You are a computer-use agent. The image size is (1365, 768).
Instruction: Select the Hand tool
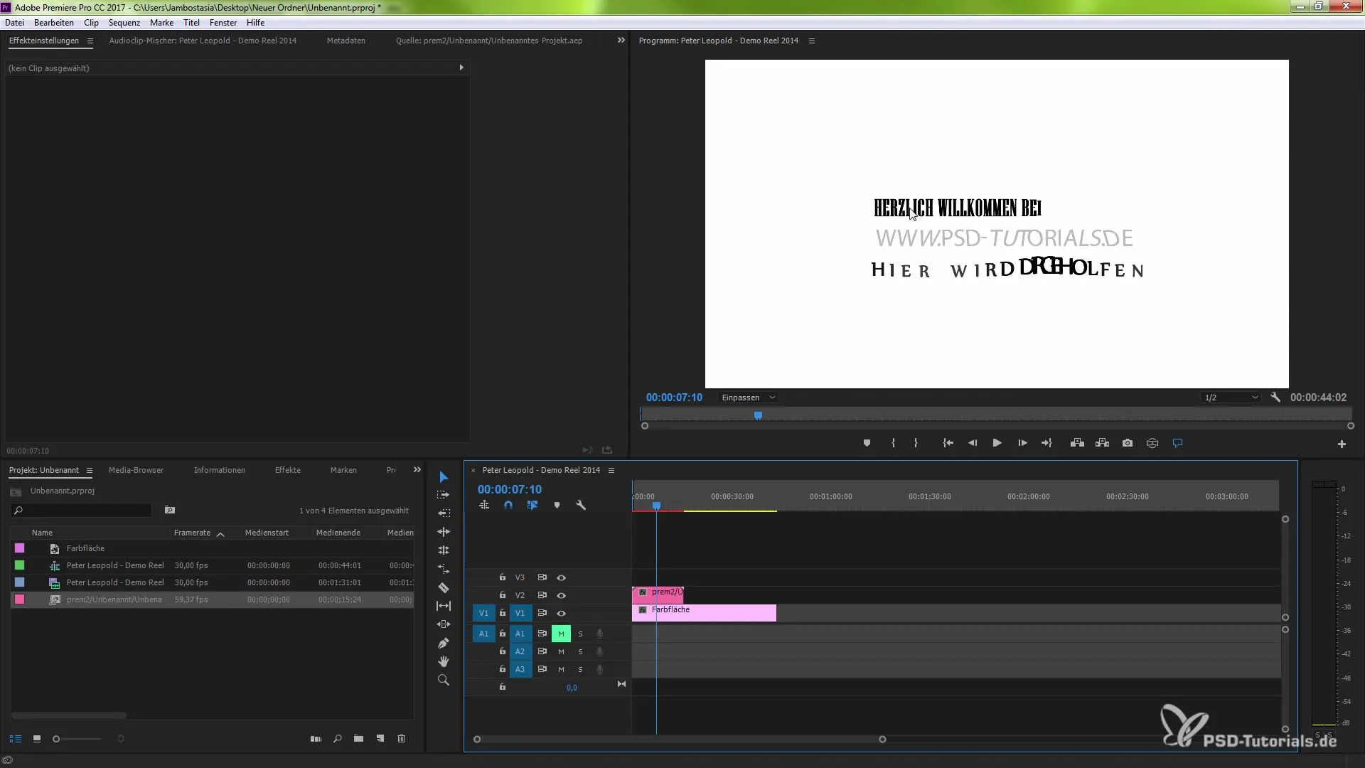[x=444, y=661]
